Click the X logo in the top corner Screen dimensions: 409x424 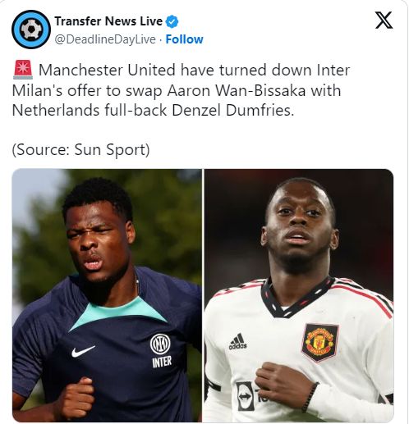click(x=384, y=20)
